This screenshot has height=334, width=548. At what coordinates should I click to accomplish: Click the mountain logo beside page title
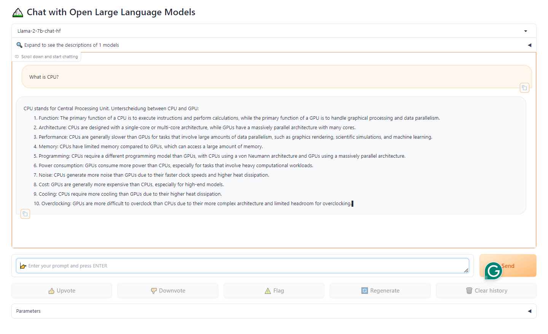coord(18,13)
